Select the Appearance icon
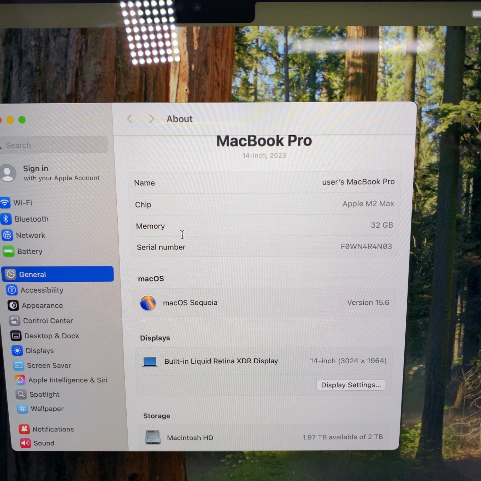This screenshot has width=481, height=481. [x=13, y=306]
